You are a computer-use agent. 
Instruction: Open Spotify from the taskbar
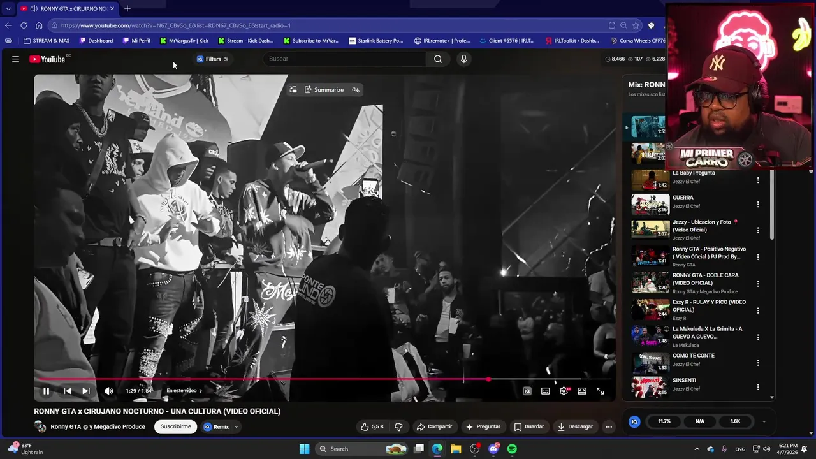[512, 449]
